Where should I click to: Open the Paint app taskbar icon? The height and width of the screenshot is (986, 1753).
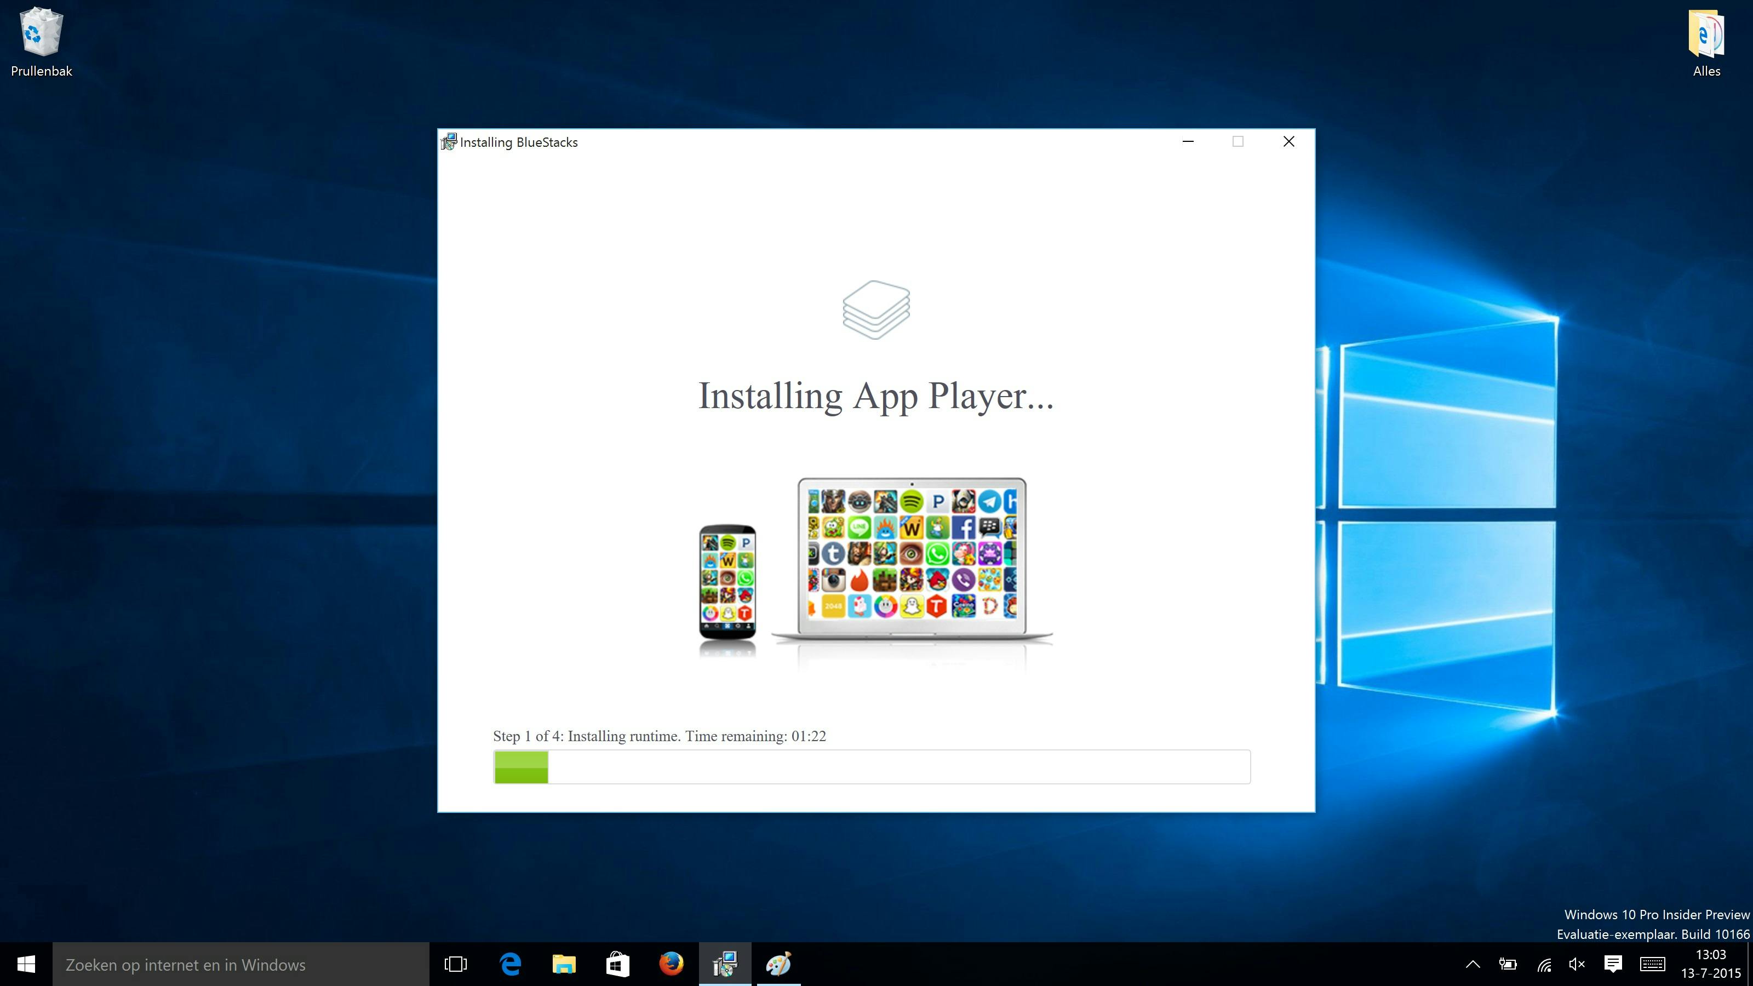(x=778, y=964)
